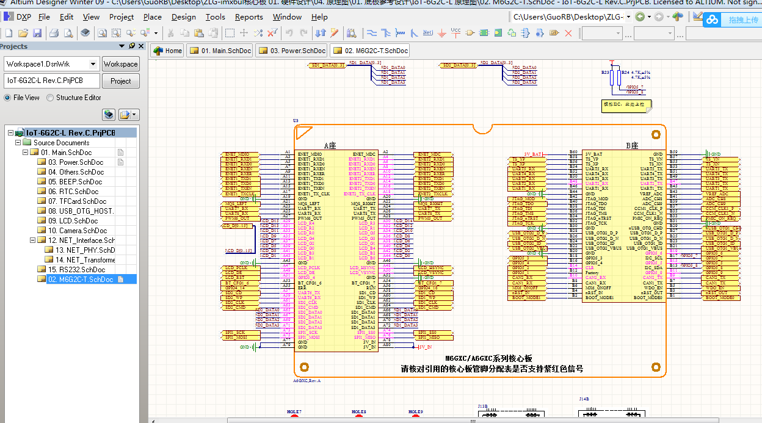Select the rectangular Select Inside Area tool
Viewport: 762px width, 423px height.
point(230,32)
